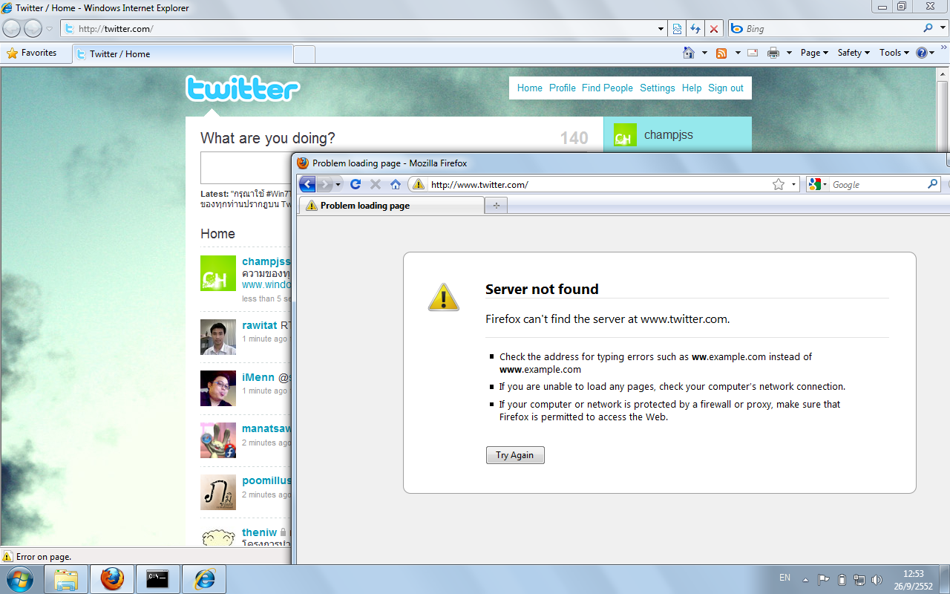Open the Favorites button in Internet Explorer
Screen dimensions: 950x594
click(x=32, y=53)
